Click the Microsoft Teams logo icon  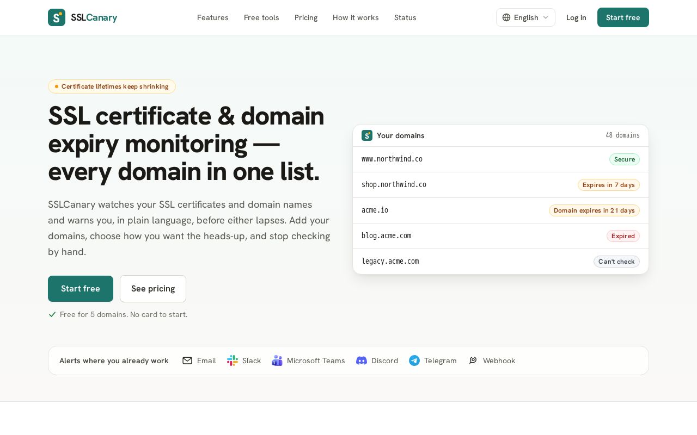point(277,361)
